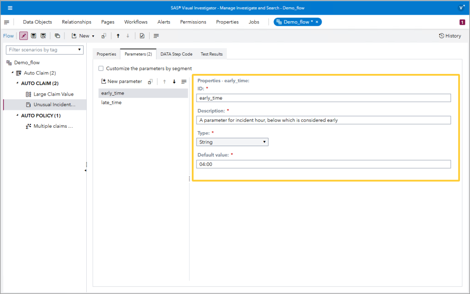Collapse the AUTO POLICY (1) group
This screenshot has height=294, width=470.
coord(17,115)
